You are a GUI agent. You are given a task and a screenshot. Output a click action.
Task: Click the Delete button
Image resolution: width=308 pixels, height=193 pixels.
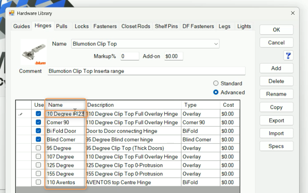tap(276, 81)
